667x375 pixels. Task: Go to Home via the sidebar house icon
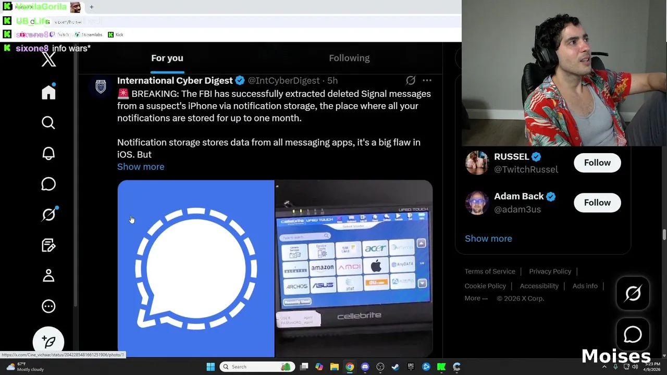(x=48, y=92)
